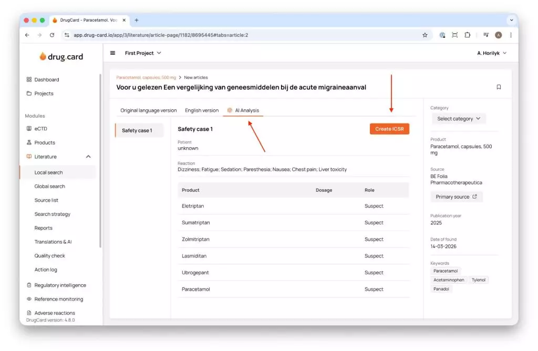The width and height of the screenshot is (538, 351).
Task: Open Reports in sidebar
Action: pos(44,228)
